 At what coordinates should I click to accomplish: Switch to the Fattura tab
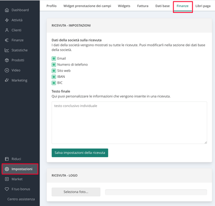pos(143,6)
